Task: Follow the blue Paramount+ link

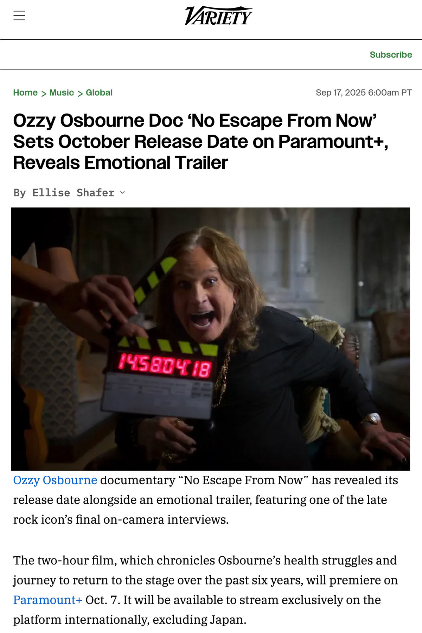Action: [x=48, y=600]
